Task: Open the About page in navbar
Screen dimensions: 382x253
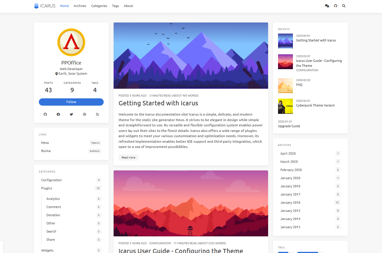Action: click(x=128, y=6)
